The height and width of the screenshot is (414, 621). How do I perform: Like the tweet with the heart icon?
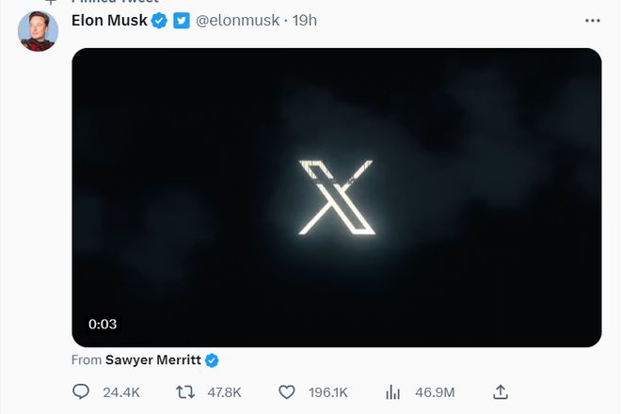tap(287, 391)
